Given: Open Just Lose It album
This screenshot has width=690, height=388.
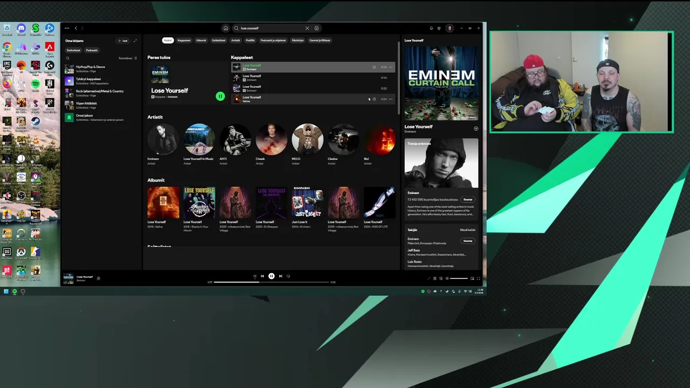Looking at the screenshot, I should coord(307,208).
